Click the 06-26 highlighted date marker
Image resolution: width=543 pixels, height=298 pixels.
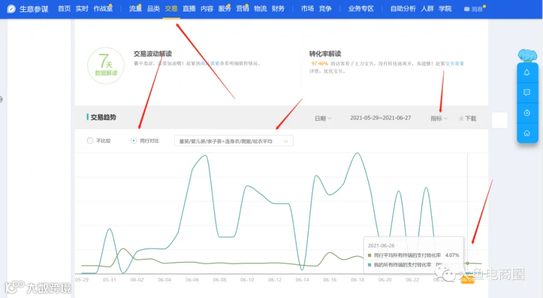(x=467, y=280)
